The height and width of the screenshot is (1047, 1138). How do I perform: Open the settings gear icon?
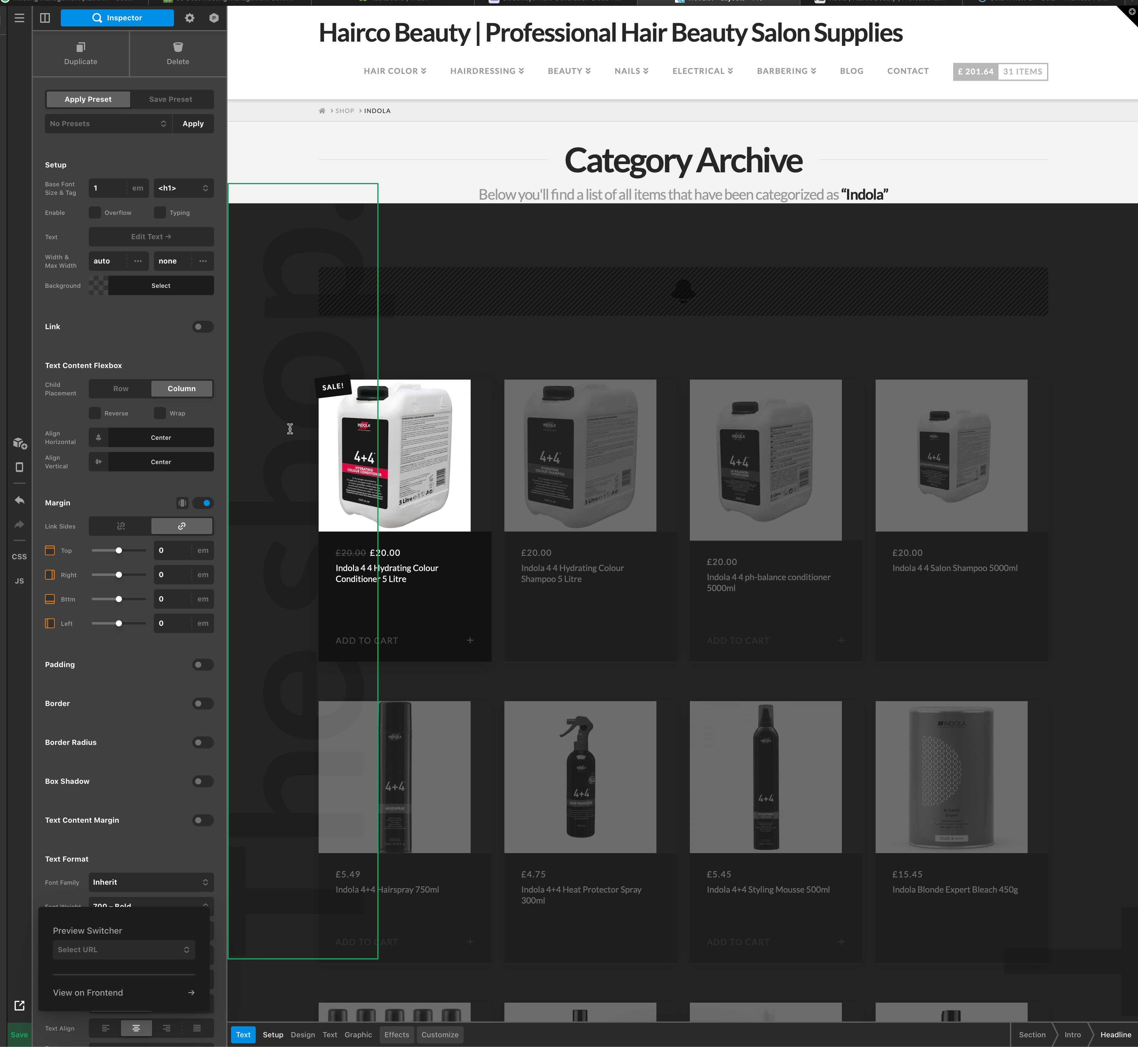[189, 18]
